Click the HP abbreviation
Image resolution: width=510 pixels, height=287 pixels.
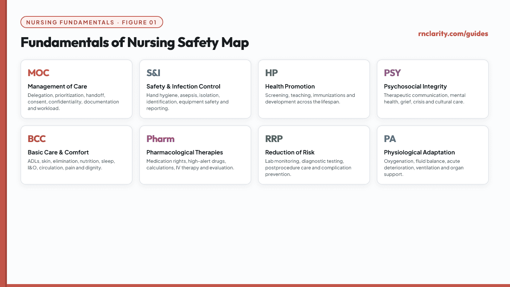(271, 73)
